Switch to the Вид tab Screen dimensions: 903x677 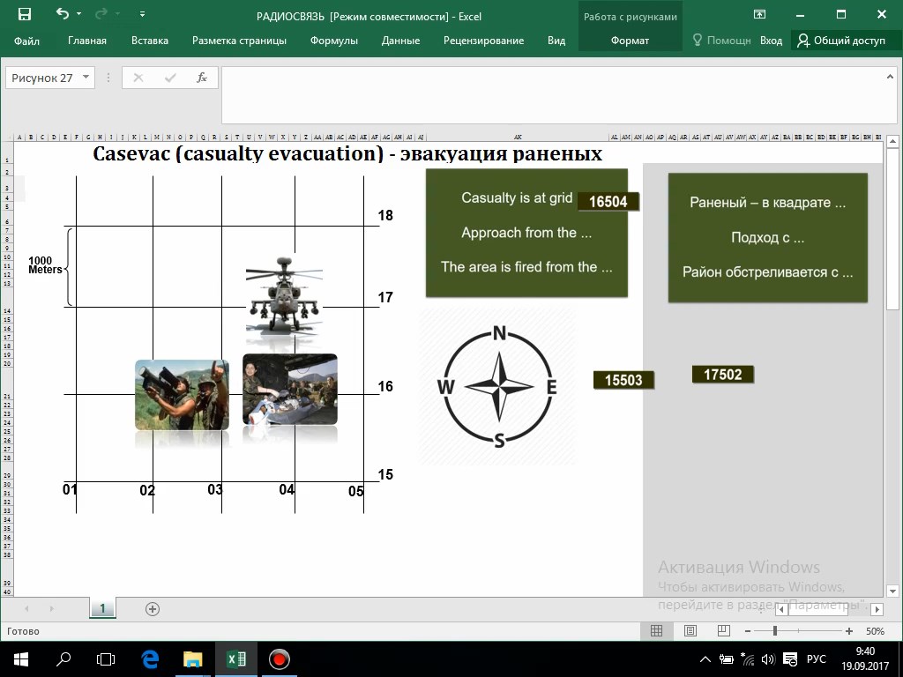click(556, 41)
